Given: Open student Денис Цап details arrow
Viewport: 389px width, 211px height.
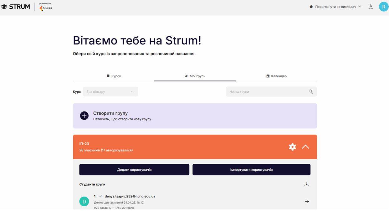Looking at the screenshot, I should (x=307, y=202).
